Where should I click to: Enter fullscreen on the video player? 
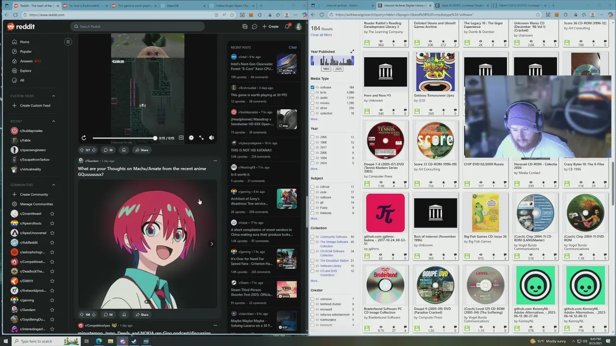(x=201, y=138)
